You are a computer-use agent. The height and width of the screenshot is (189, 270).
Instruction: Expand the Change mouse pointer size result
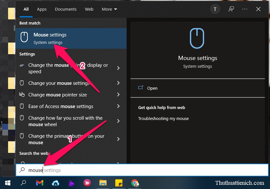[x=119, y=94]
